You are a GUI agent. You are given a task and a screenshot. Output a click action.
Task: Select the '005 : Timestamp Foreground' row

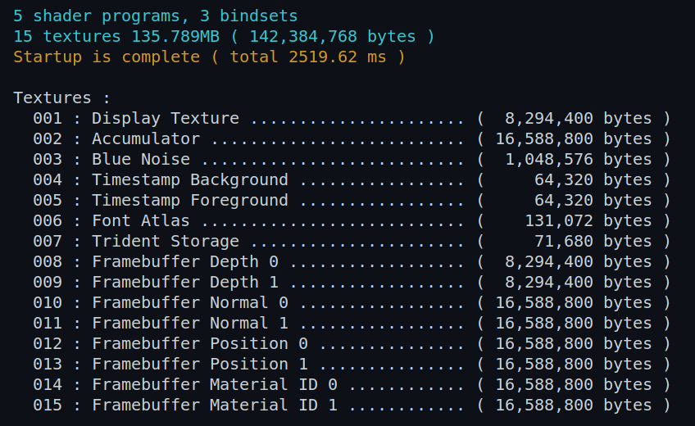point(352,201)
